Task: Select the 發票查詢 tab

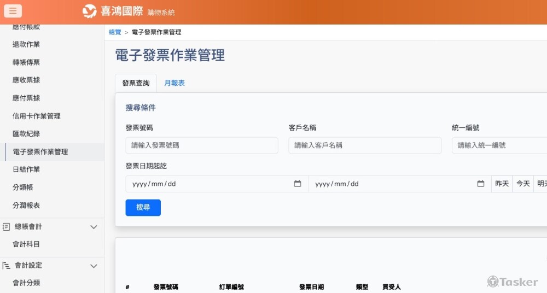Action: point(136,83)
